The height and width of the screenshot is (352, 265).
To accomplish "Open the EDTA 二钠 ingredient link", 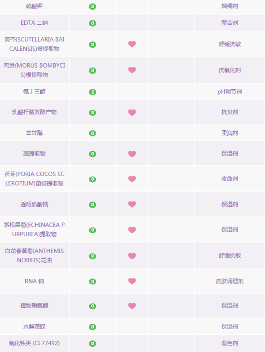I will (x=34, y=23).
